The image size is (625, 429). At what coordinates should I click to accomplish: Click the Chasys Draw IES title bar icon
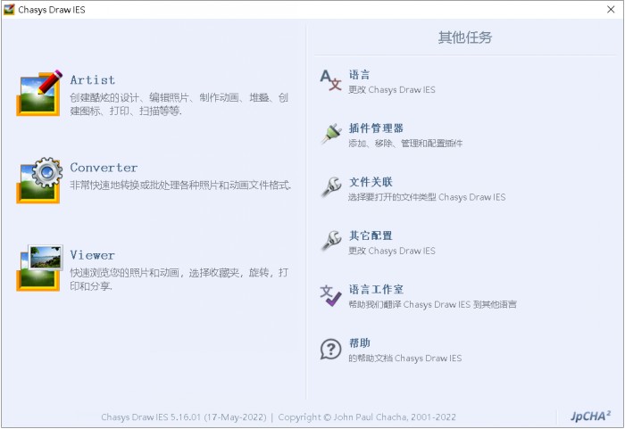point(9,9)
